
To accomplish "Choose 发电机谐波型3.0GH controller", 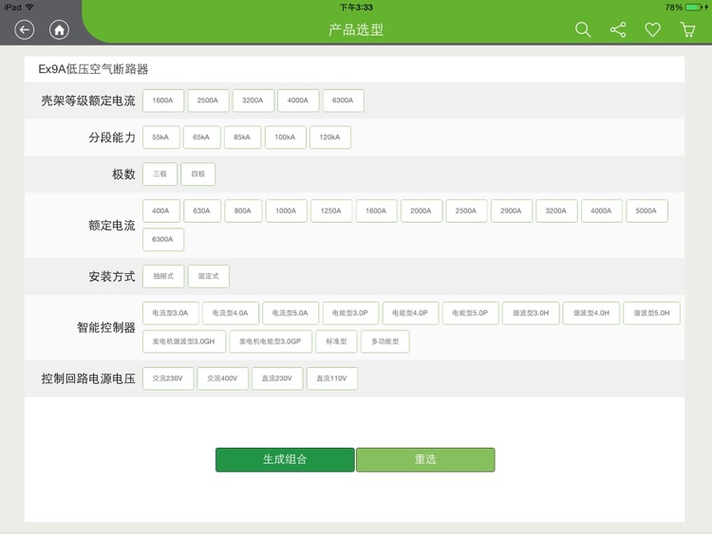I will click(x=184, y=341).
